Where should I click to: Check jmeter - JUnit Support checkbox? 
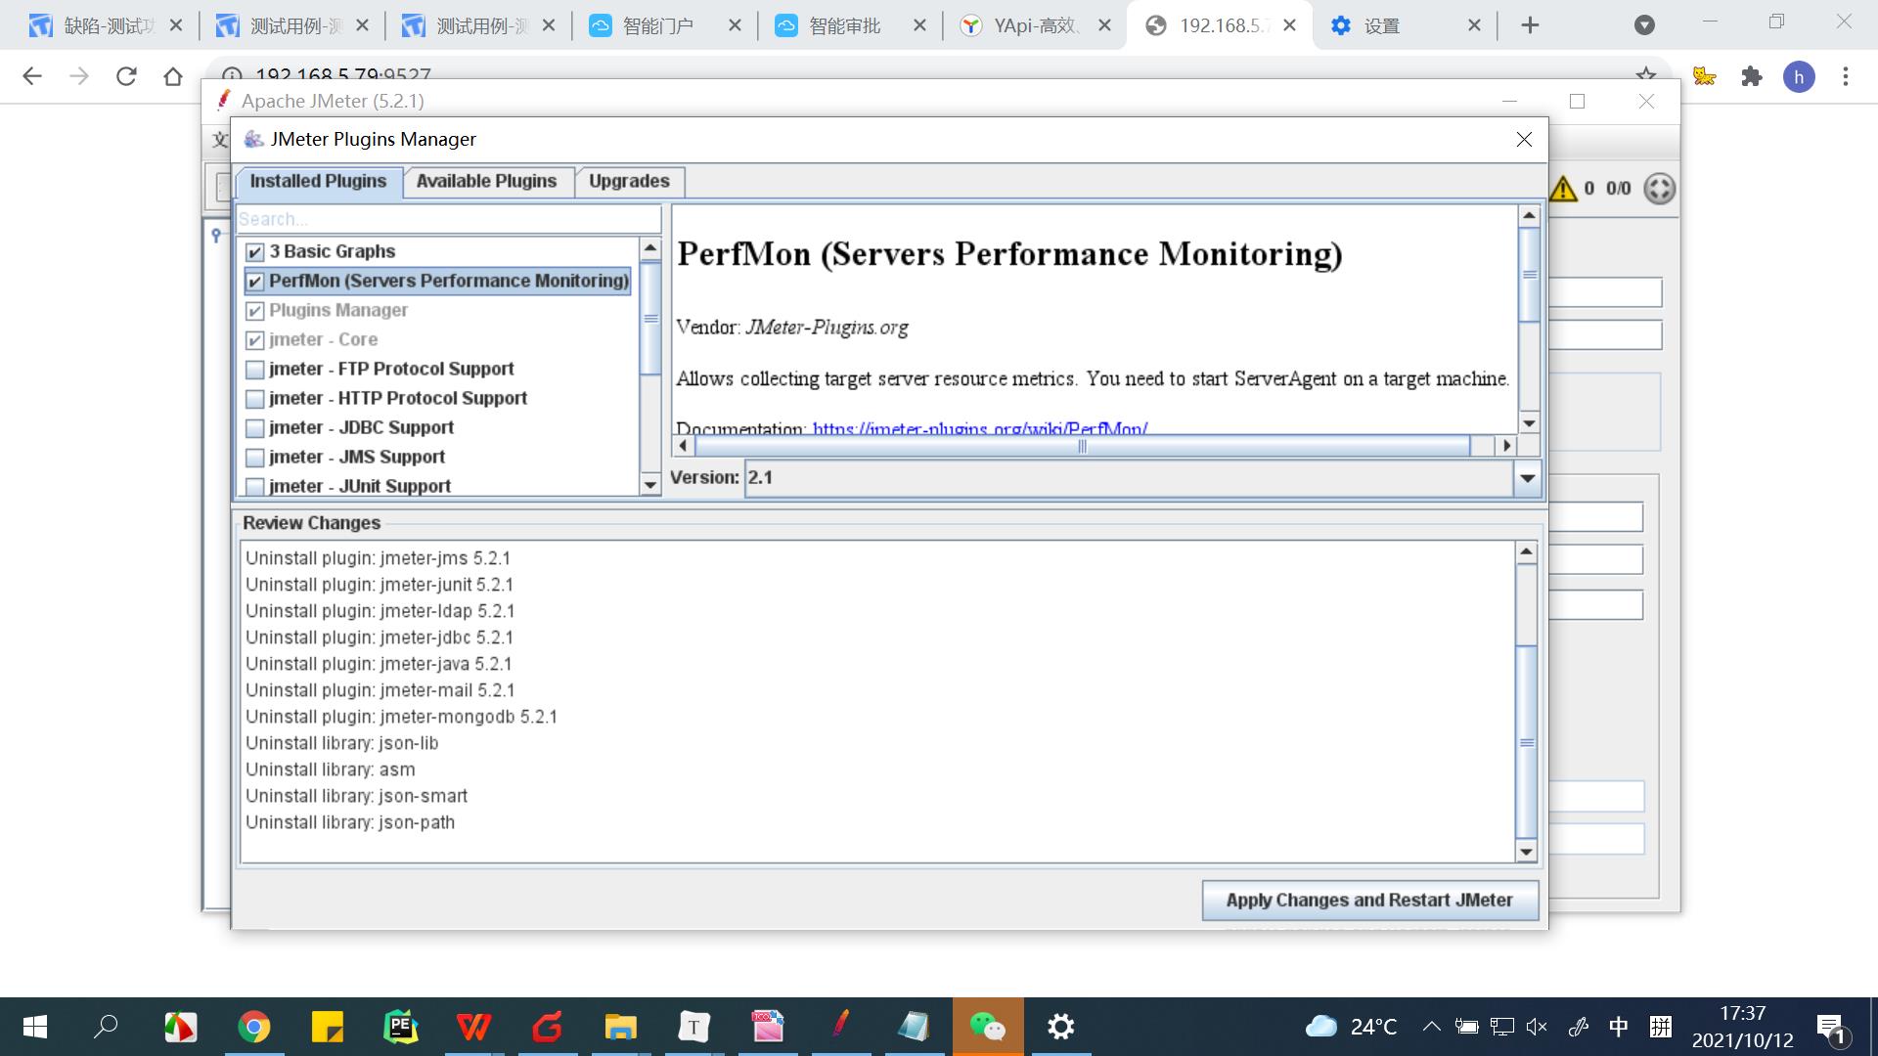coord(254,486)
